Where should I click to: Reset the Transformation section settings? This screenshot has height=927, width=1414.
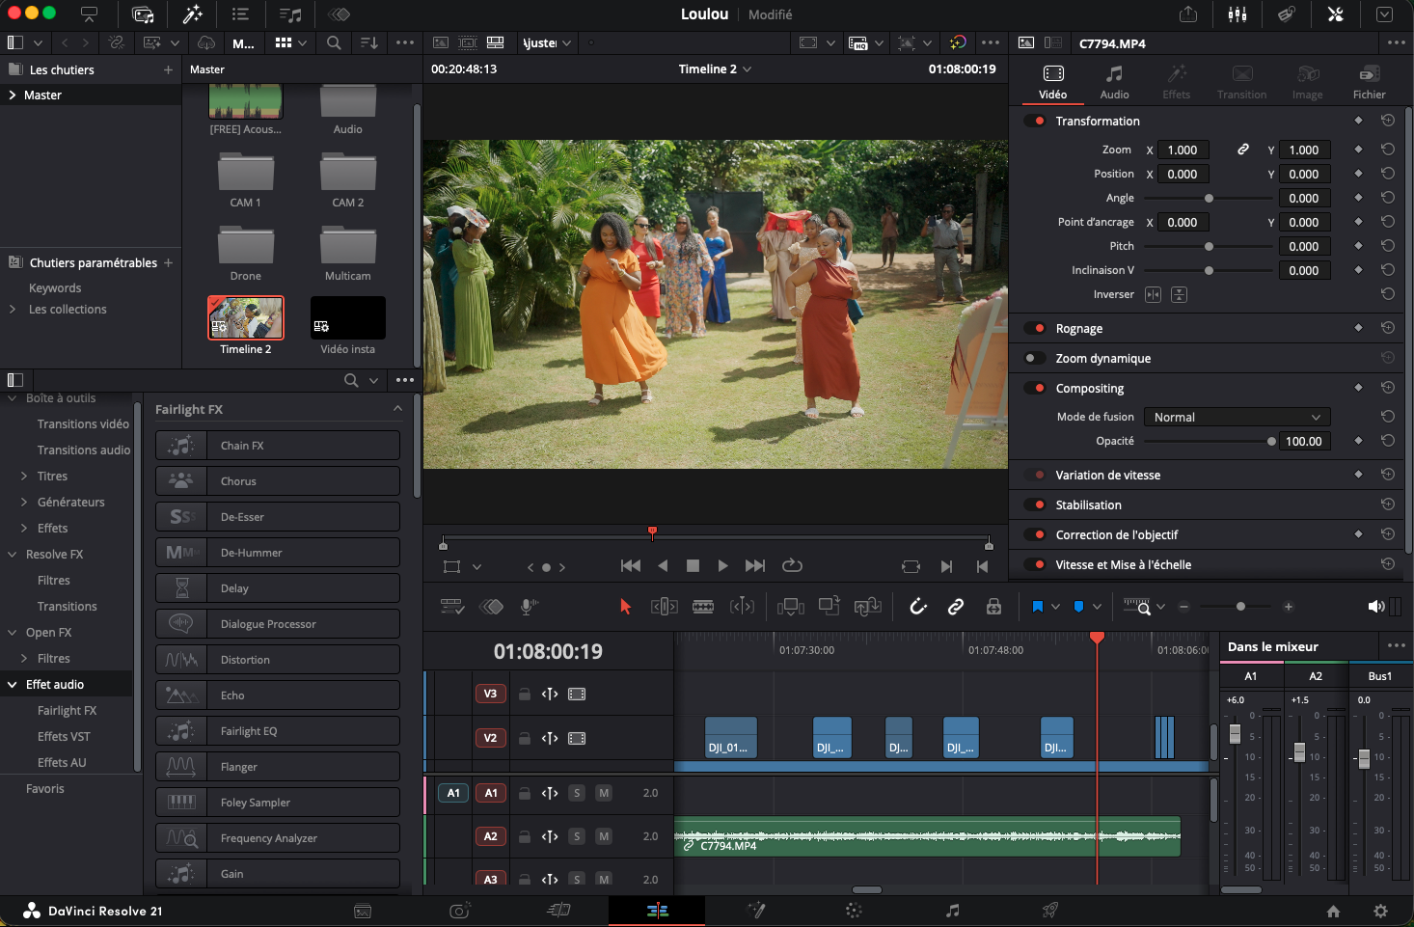coord(1387,121)
